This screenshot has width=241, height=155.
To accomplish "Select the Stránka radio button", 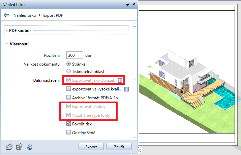I will pyautogui.click(x=68, y=64).
